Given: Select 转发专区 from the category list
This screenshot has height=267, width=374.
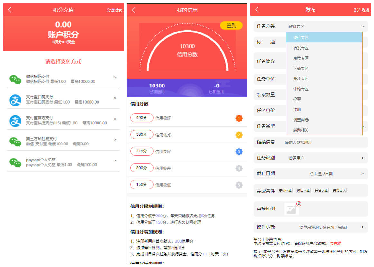Looking at the screenshot, I should coord(301,48).
